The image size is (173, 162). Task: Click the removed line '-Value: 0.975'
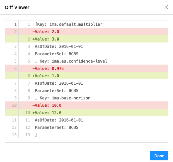tap(87, 68)
